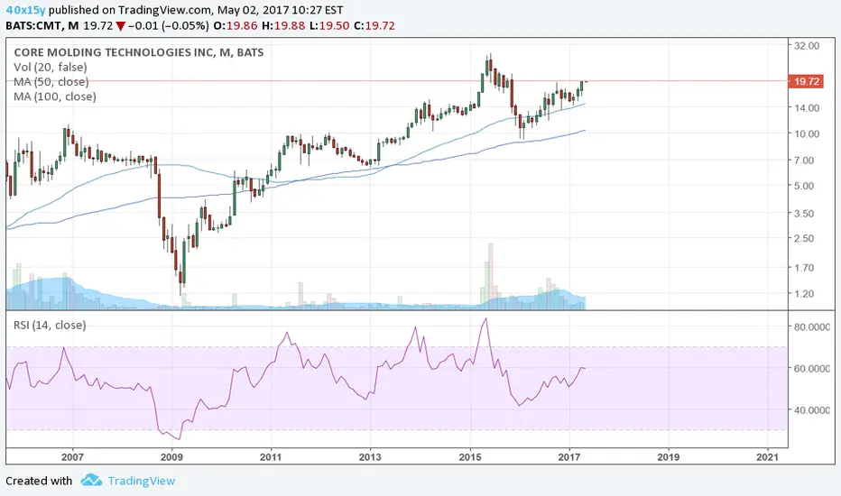This screenshot has width=841, height=496.
Task: Click the close value C:19.72
Action: pos(374,25)
